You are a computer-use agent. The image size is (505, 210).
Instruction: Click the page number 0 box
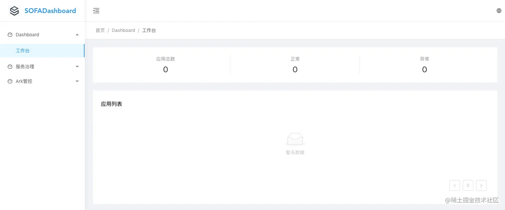(x=468, y=185)
